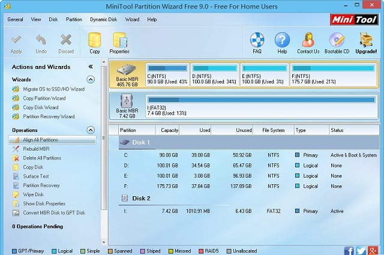Open the Dynamic Disk menu
Viewport: 384px width, 255px height.
[103, 19]
